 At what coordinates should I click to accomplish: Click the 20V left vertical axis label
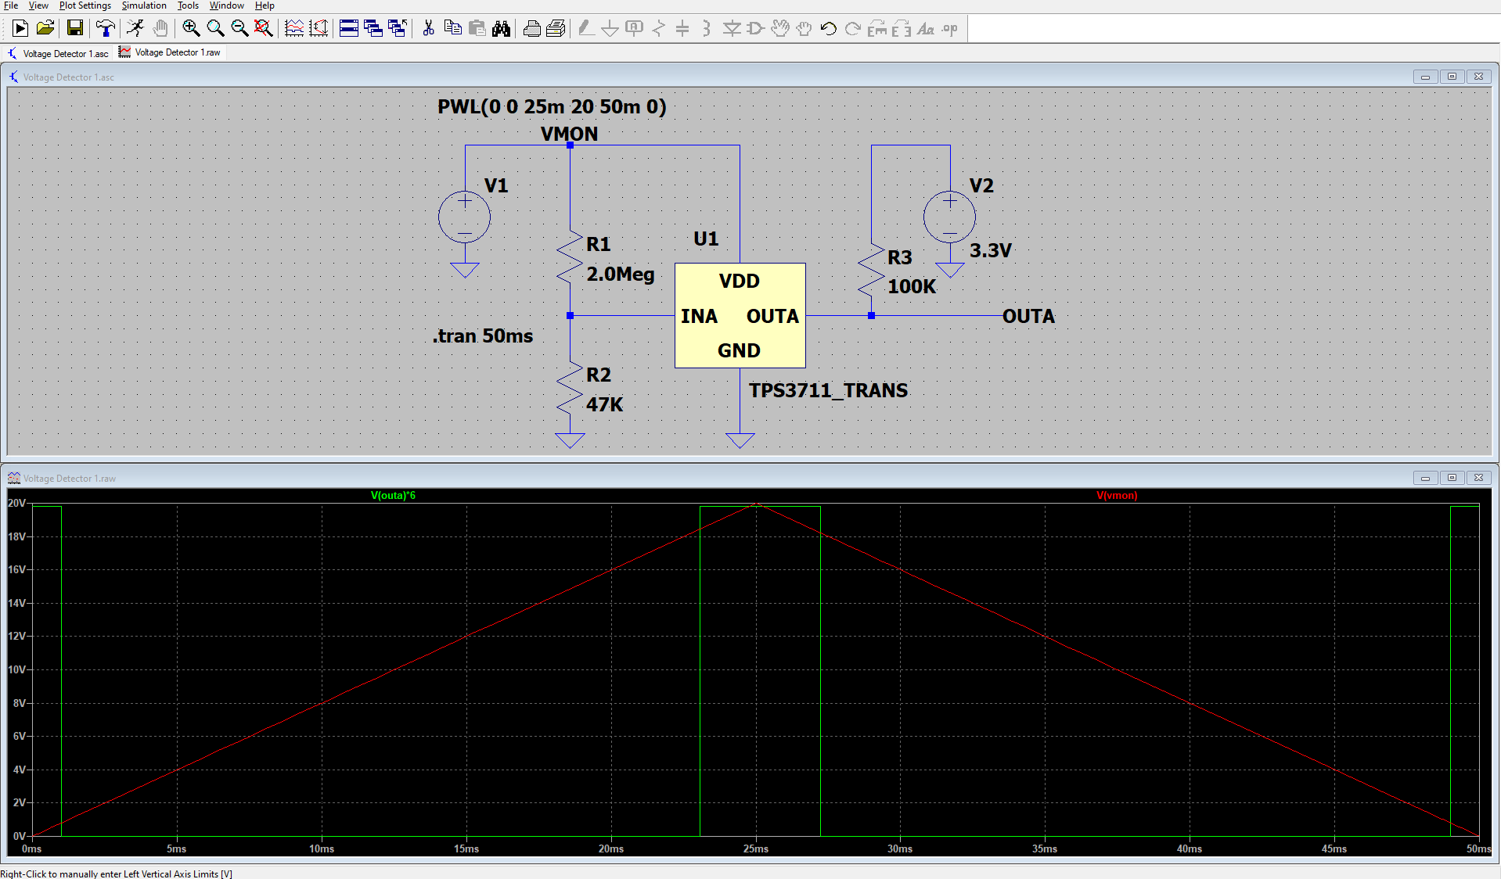tap(16, 503)
